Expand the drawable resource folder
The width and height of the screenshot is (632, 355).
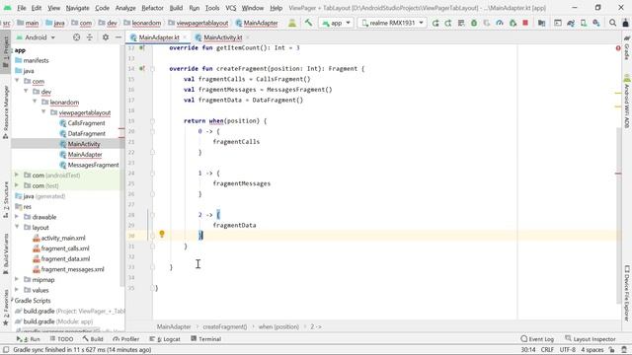pos(17,217)
